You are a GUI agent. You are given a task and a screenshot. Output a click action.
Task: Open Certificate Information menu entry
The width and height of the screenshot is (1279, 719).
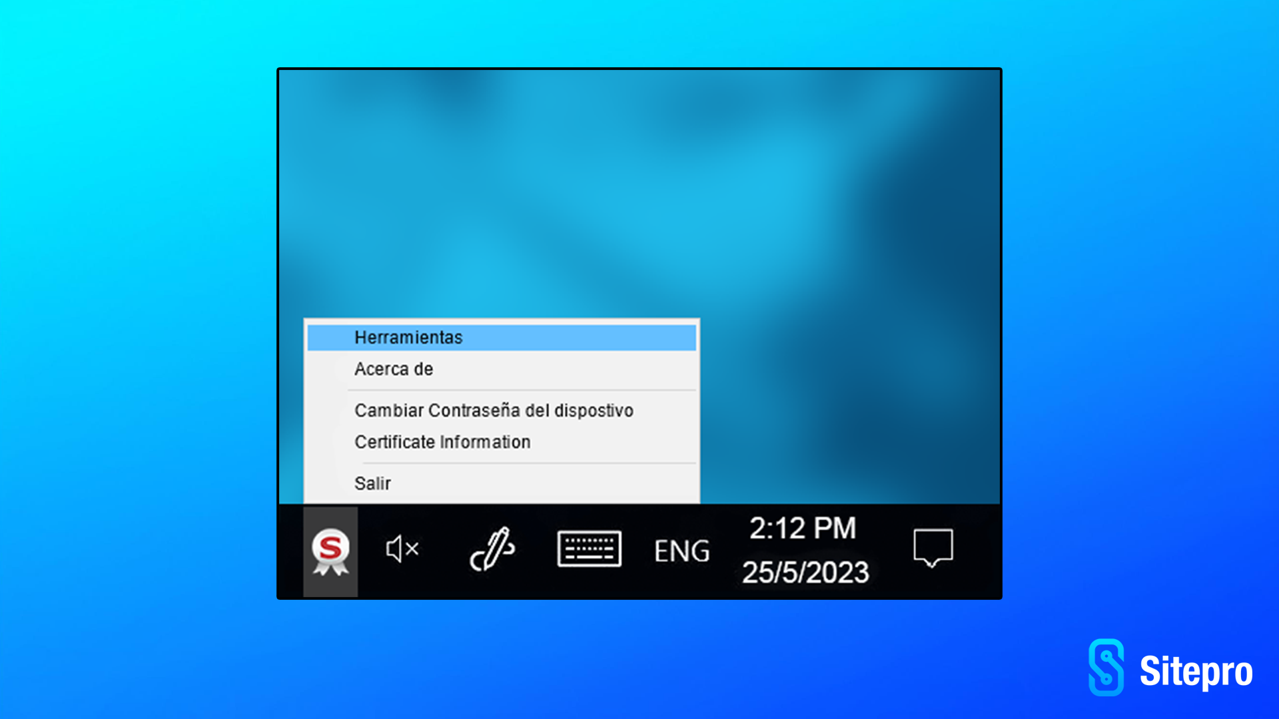coord(442,442)
